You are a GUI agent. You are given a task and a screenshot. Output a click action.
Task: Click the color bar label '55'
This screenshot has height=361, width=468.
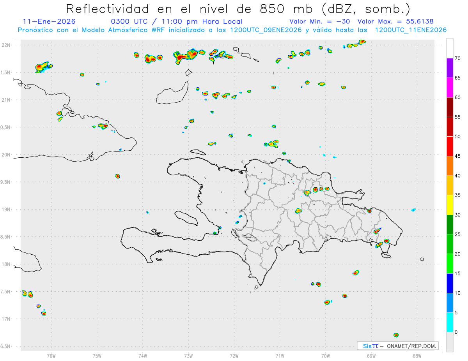458,117
